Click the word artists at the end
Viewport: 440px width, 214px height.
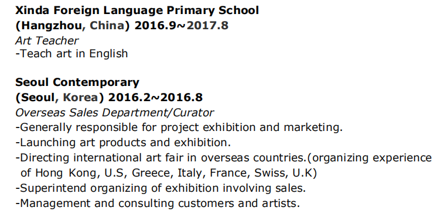(281, 203)
